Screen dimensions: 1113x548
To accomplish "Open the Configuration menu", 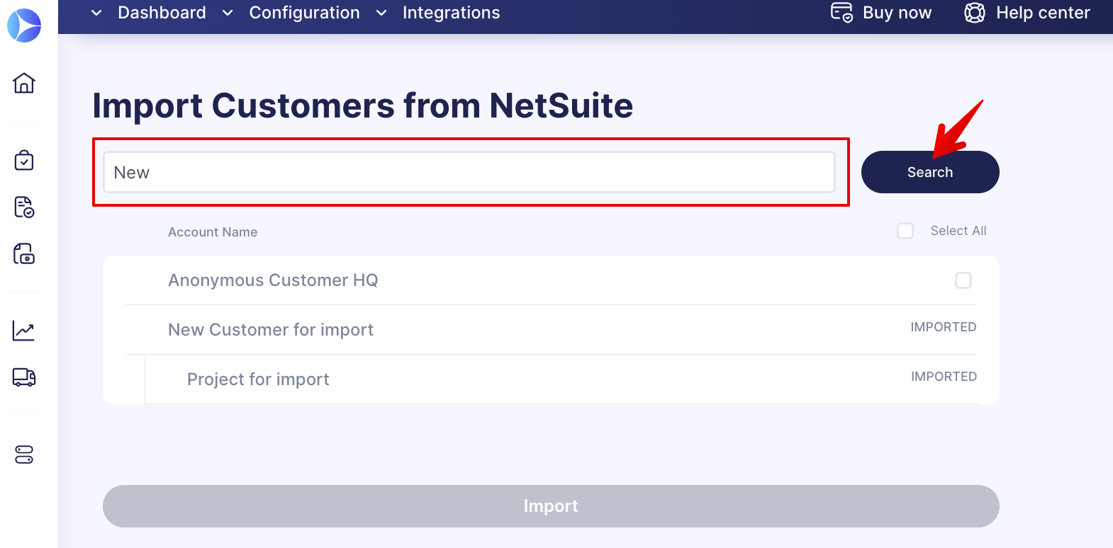I will tap(304, 13).
